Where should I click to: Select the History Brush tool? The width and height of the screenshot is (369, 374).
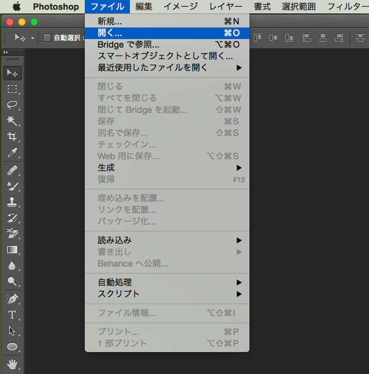12,218
